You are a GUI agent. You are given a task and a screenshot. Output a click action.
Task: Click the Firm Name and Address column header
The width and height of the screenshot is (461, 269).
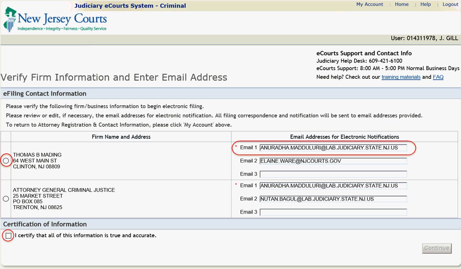[121, 137]
